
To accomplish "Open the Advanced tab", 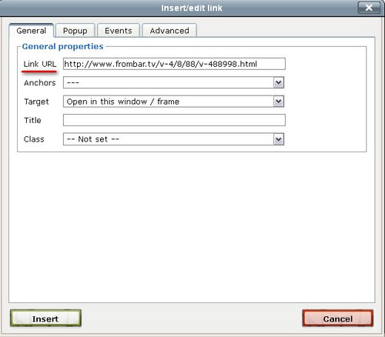I will click(x=169, y=31).
